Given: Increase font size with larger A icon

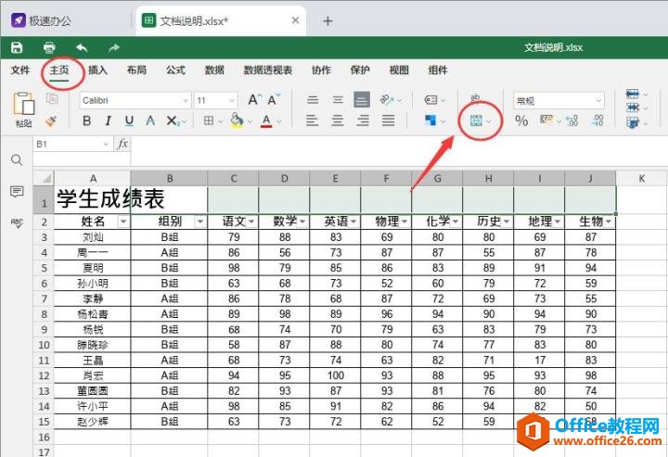Looking at the screenshot, I should point(255,99).
